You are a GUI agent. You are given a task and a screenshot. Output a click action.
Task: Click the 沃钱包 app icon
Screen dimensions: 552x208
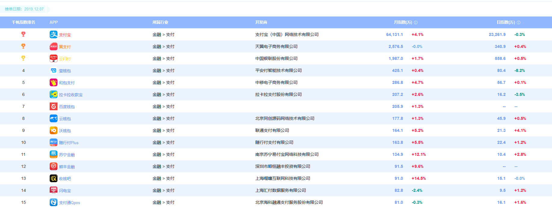click(54, 130)
